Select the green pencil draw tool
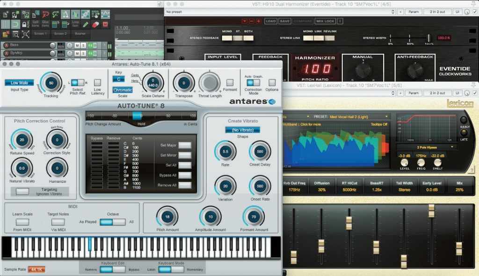 click(x=86, y=24)
